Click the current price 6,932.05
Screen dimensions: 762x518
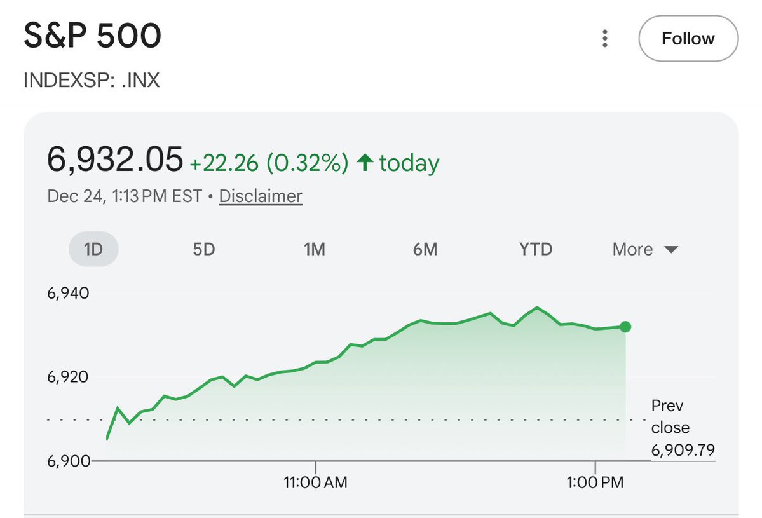pos(115,160)
